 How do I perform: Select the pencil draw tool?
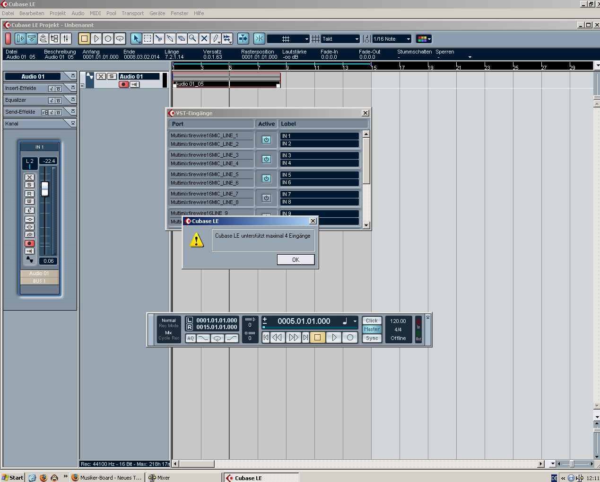point(216,39)
